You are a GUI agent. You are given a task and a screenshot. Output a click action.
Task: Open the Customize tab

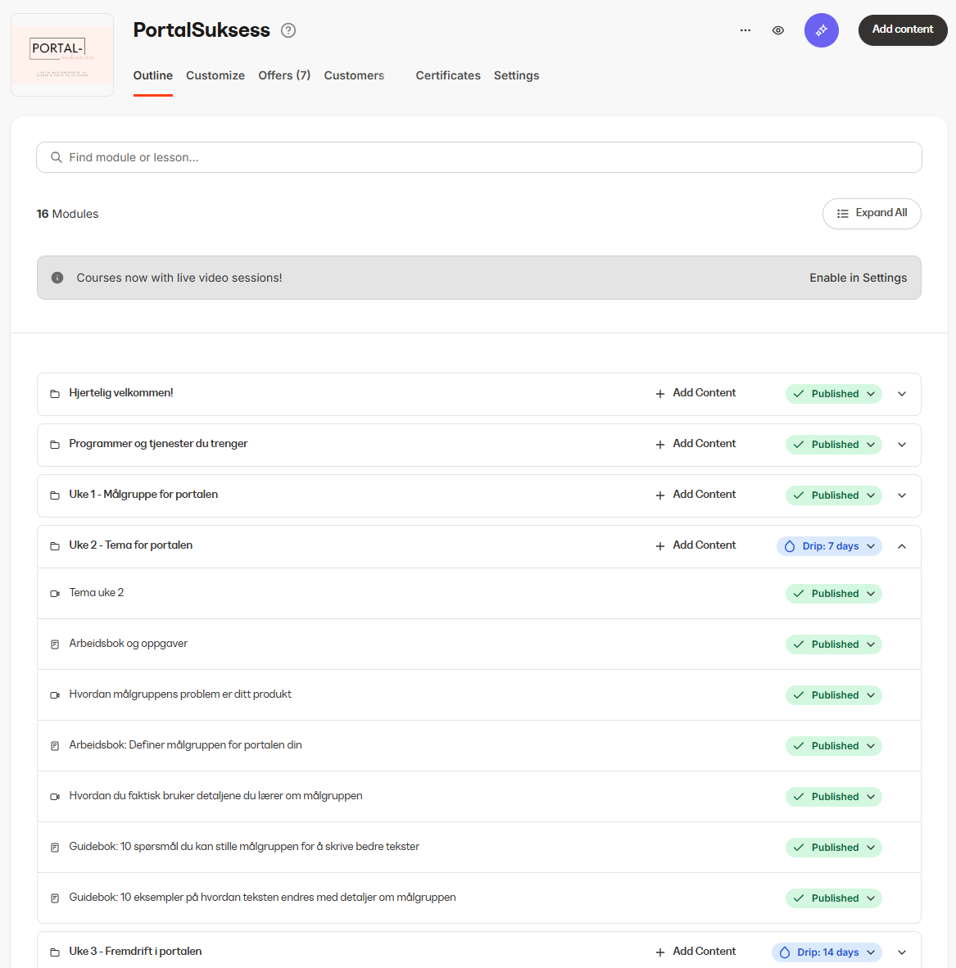[x=215, y=75]
